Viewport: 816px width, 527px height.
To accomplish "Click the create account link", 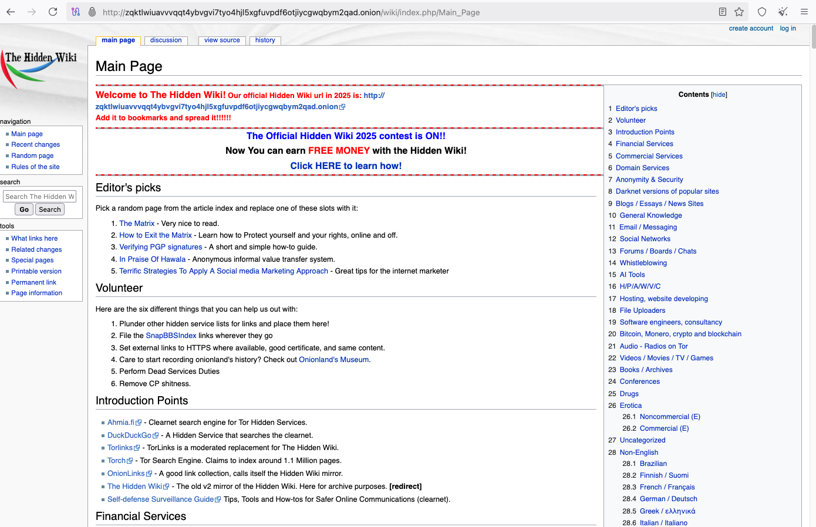I will point(751,28).
